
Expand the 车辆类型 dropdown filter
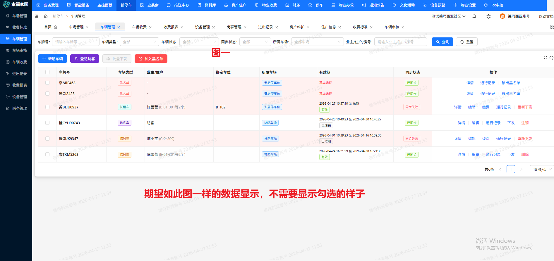click(x=139, y=42)
